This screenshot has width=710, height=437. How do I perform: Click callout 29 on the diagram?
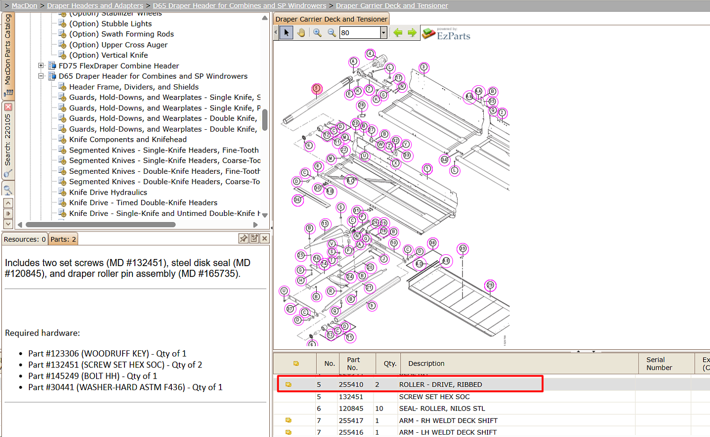490,285
